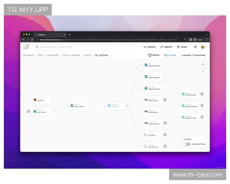Image resolution: width=230 pixels, height=184 pixels.
Task: Expand downstream of 'Types of Entities' node
Action: pyautogui.click(x=165, y=100)
